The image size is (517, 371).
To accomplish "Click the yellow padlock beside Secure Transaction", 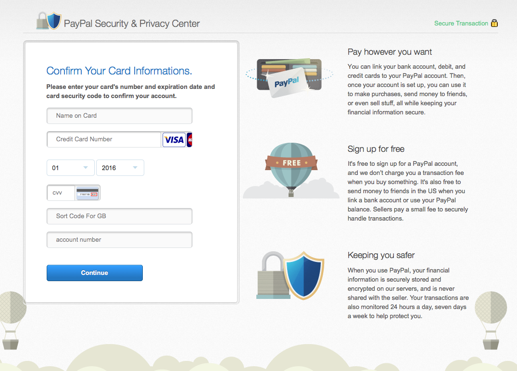I will point(494,23).
